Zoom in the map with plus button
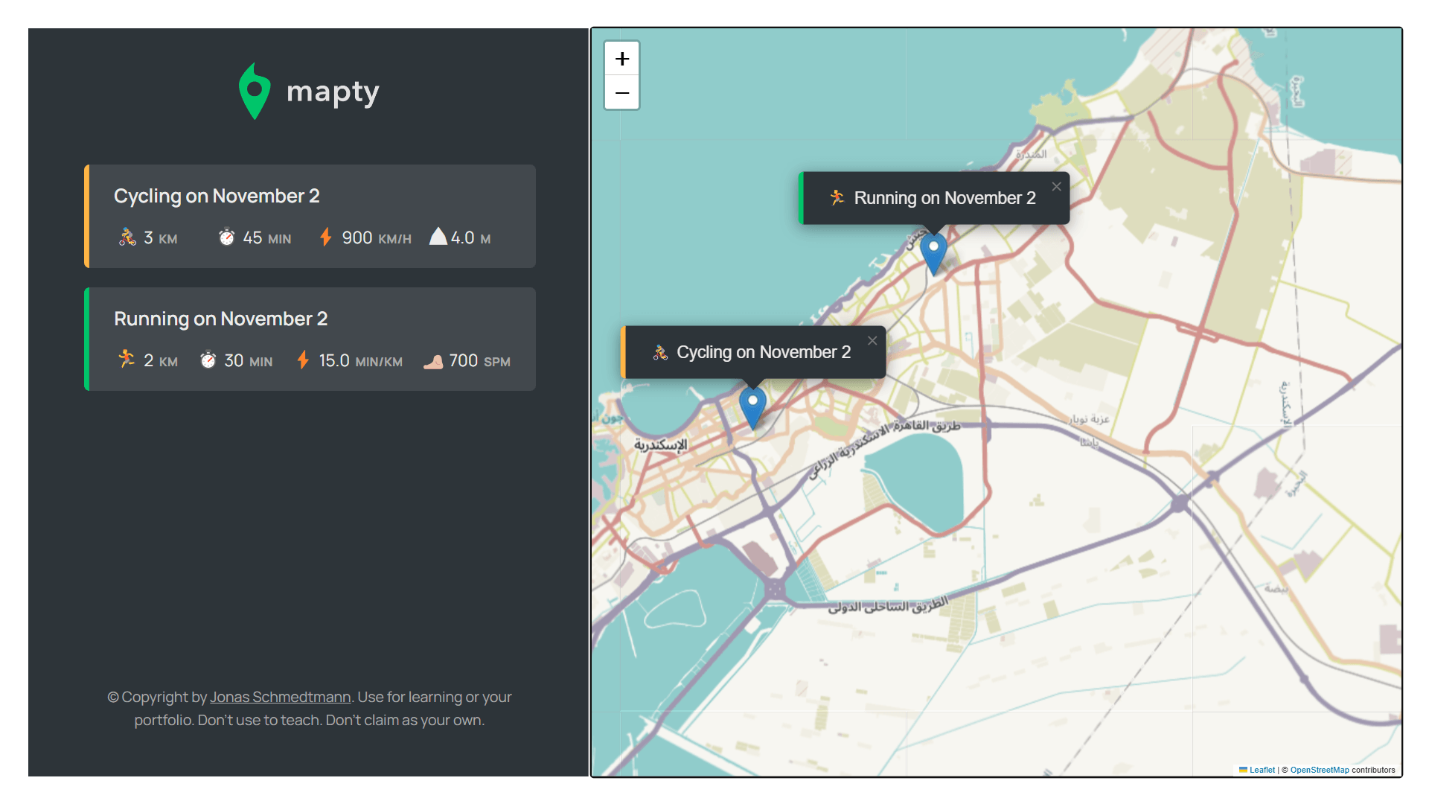Image resolution: width=1429 pixels, height=804 pixels. pos(622,59)
